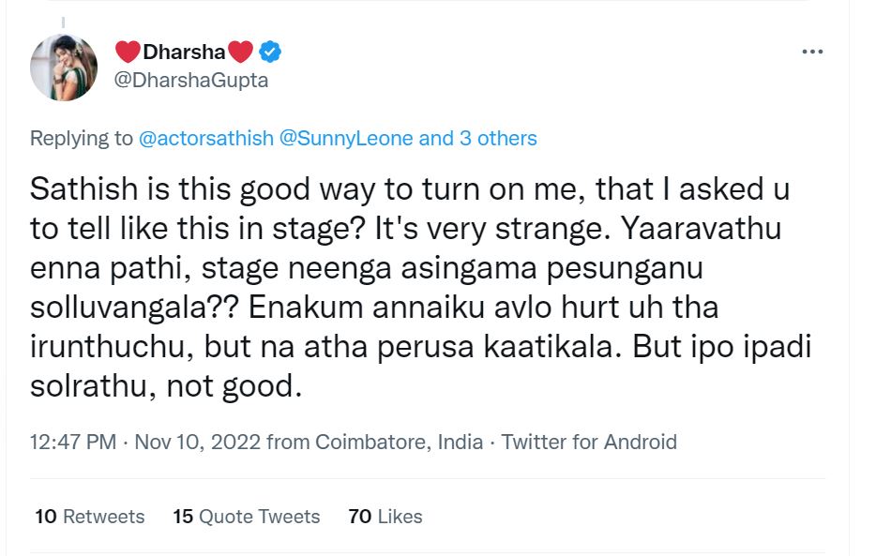The height and width of the screenshot is (556, 891).
Task: View the 15 Quote Tweets list
Action: [246, 517]
